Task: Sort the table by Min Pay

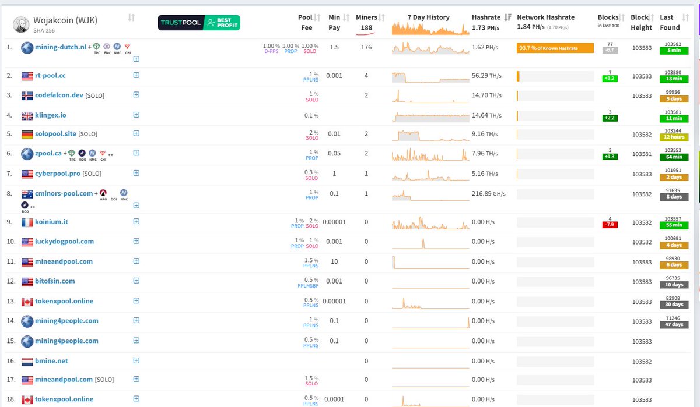Action: 346,17
